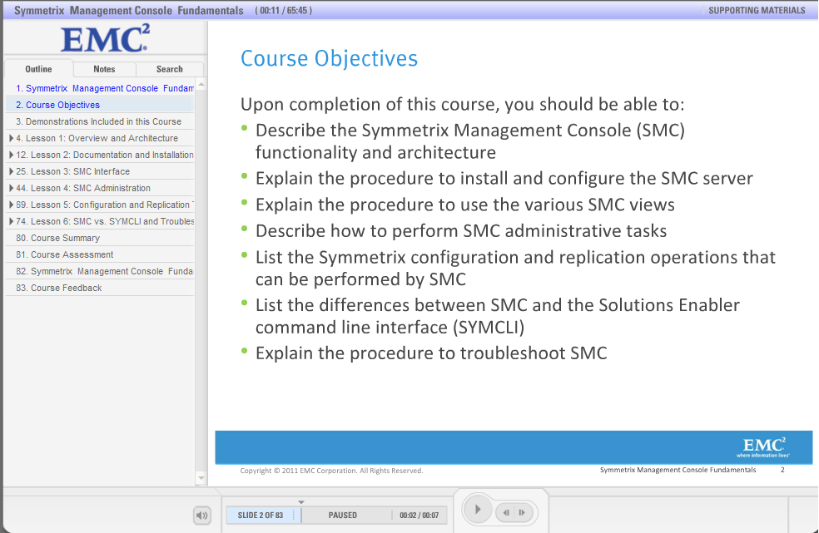Toggle the audio volume speaker icon
The height and width of the screenshot is (533, 819).
pyautogui.click(x=202, y=516)
